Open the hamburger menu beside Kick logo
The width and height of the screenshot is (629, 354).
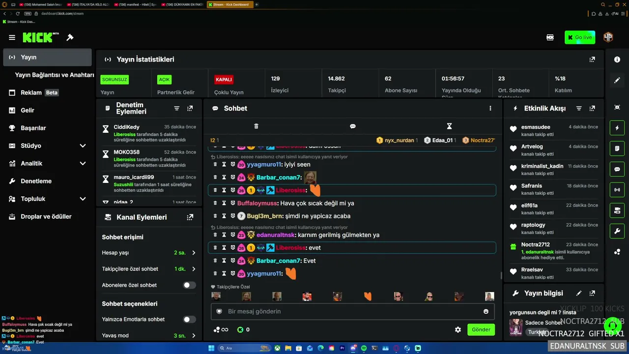pyautogui.click(x=12, y=37)
